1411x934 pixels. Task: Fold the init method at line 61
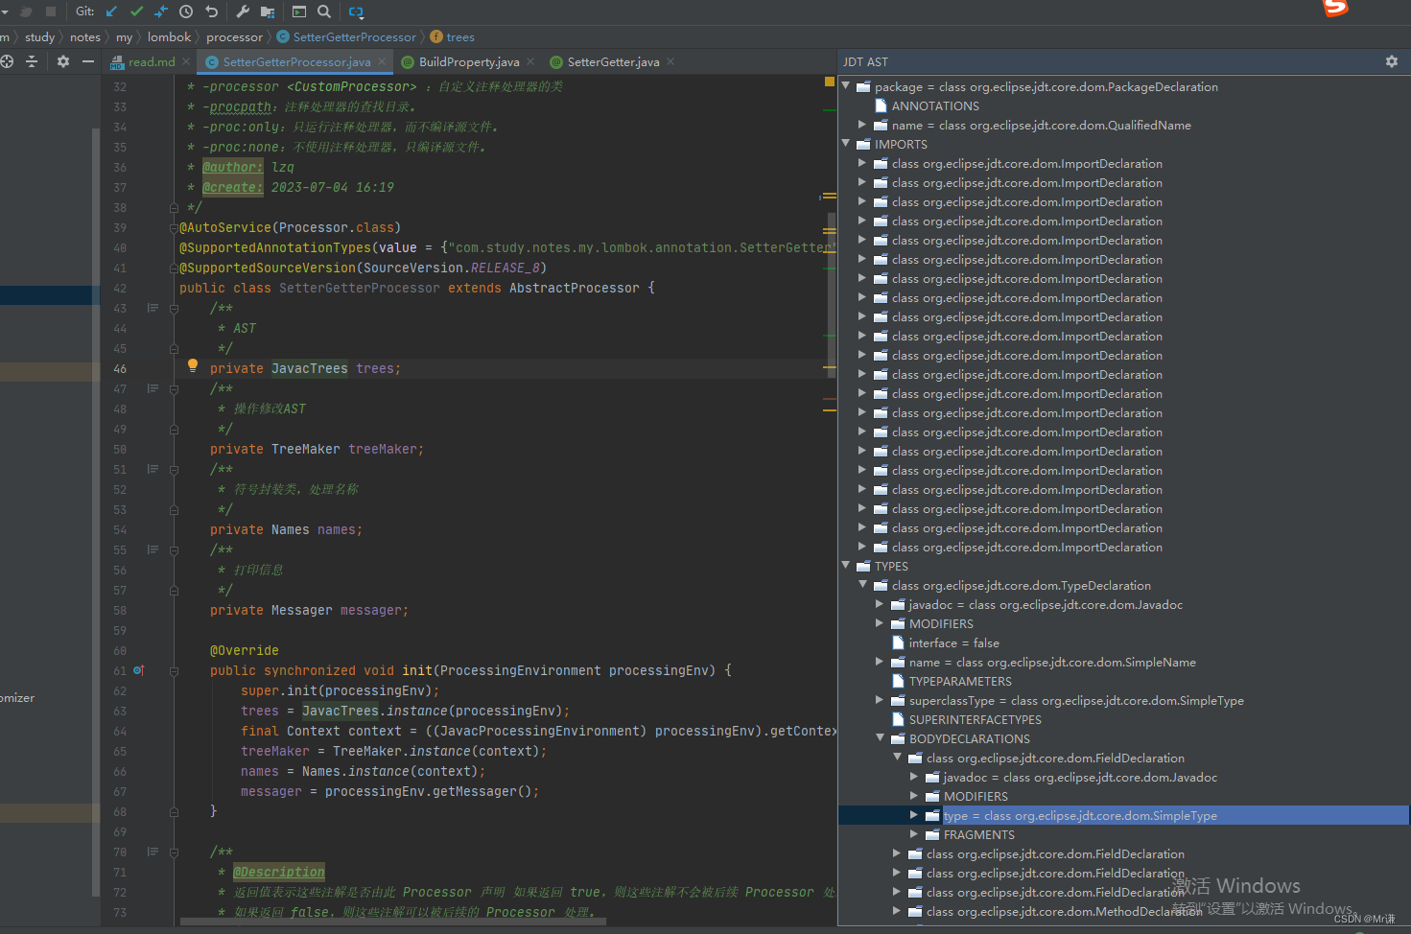(x=174, y=671)
